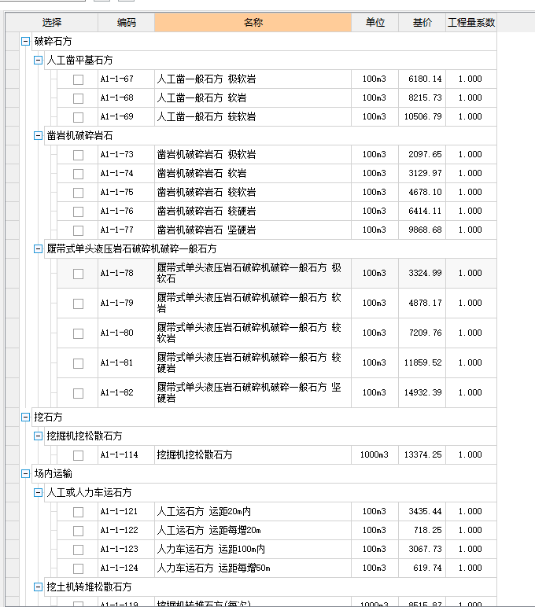Select checkbox in row A1-1-73
This screenshot has width=535, height=607.
pos(78,155)
